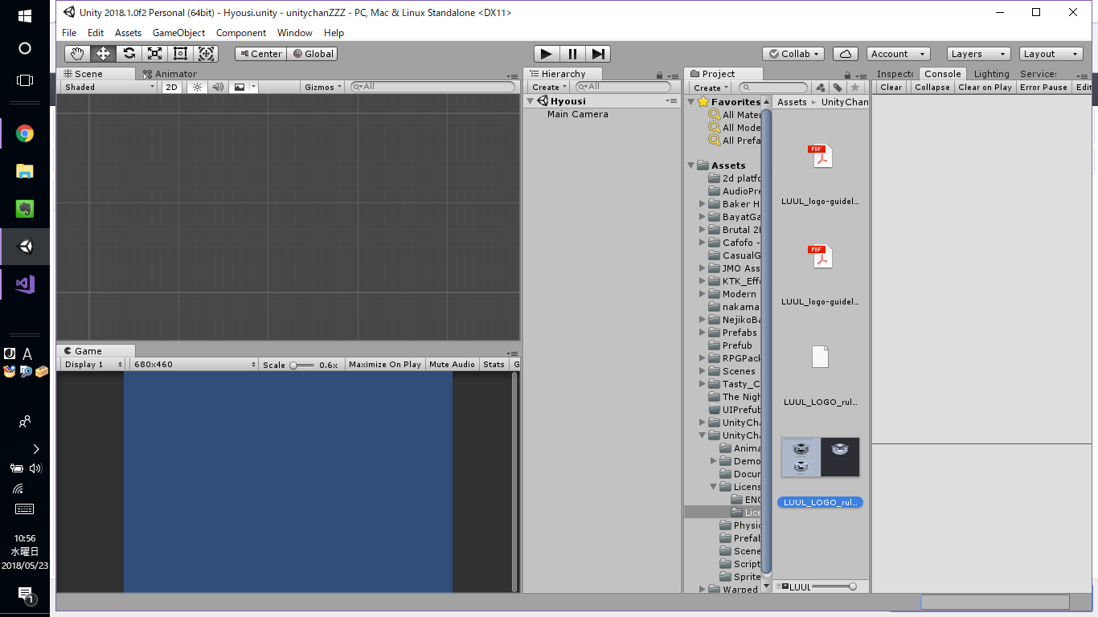Image resolution: width=1098 pixels, height=617 pixels.
Task: Open search by type in Project panel
Action: [820, 87]
